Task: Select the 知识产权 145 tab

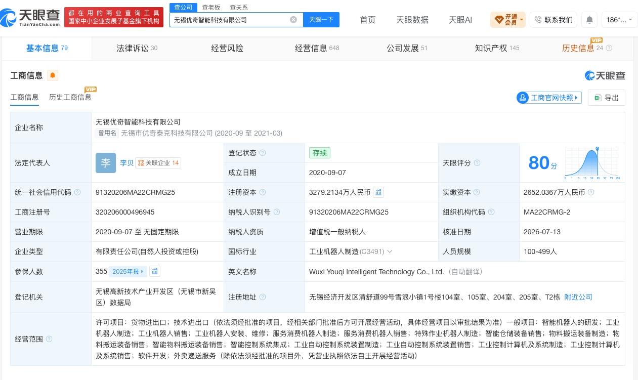Action: [x=497, y=48]
